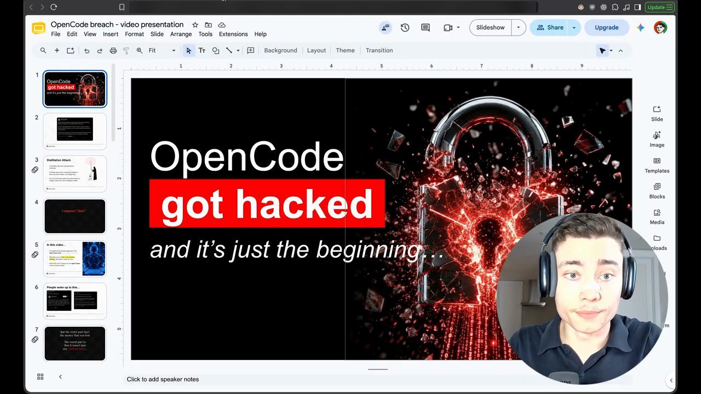Open version history clock icon
The height and width of the screenshot is (394, 701).
405,27
